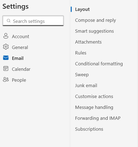The height and width of the screenshot is (147, 138).
Task: Open Customise actions settings
Action: 94,96
